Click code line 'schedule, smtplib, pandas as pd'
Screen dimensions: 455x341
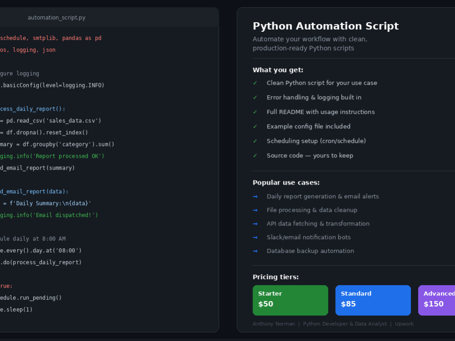[51, 38]
